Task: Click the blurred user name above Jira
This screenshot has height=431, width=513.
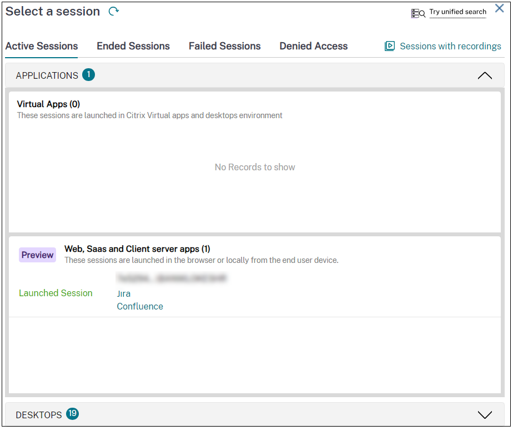Action: pos(172,278)
